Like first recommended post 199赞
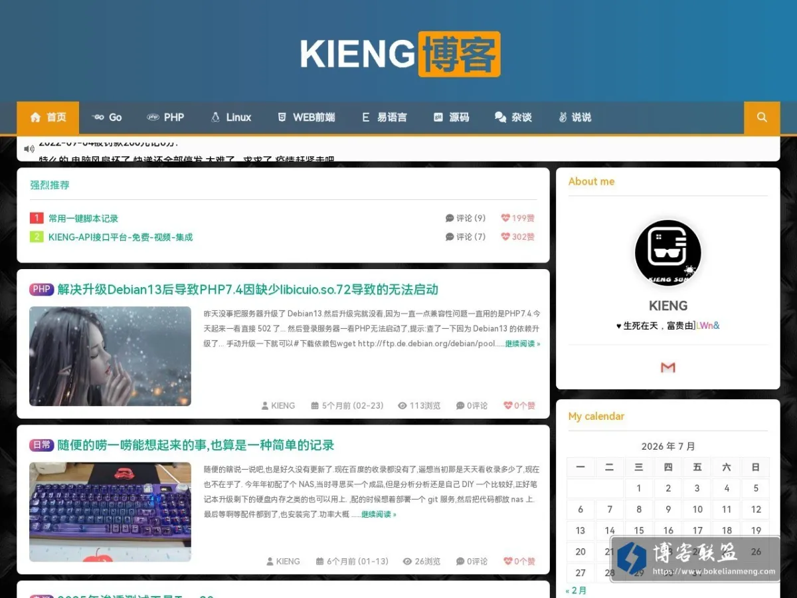 (x=517, y=219)
